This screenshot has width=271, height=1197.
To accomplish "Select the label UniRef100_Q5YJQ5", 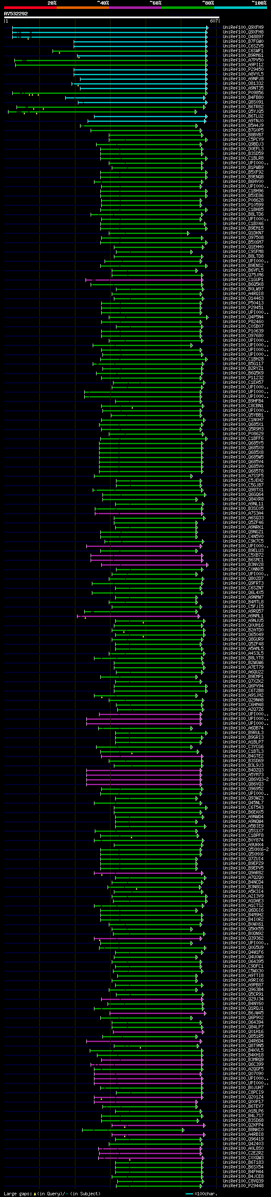I will (x=243, y=112).
